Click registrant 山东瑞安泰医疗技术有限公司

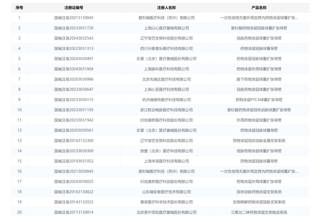click(x=166, y=192)
